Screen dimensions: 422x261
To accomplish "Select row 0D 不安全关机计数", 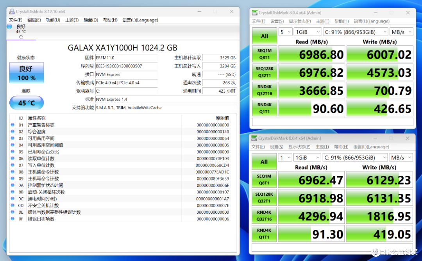I will tap(120, 205).
